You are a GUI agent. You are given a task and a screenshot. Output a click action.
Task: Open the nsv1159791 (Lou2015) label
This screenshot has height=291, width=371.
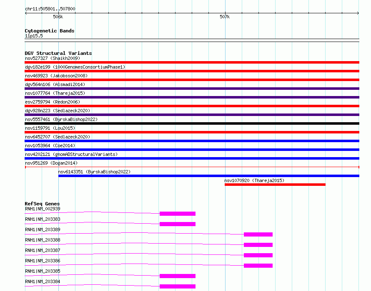(x=50, y=128)
